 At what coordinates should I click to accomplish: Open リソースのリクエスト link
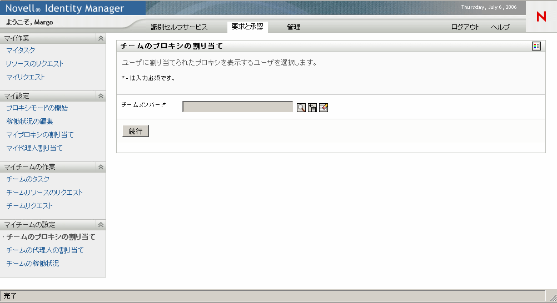pos(34,64)
